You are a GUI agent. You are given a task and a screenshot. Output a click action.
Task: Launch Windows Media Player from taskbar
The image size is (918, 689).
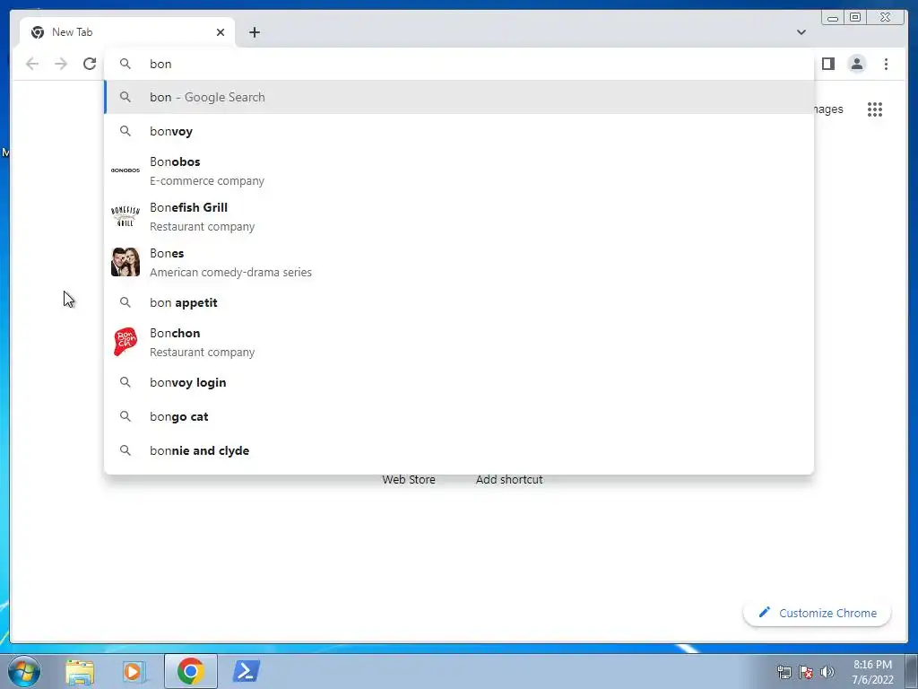tap(134, 671)
